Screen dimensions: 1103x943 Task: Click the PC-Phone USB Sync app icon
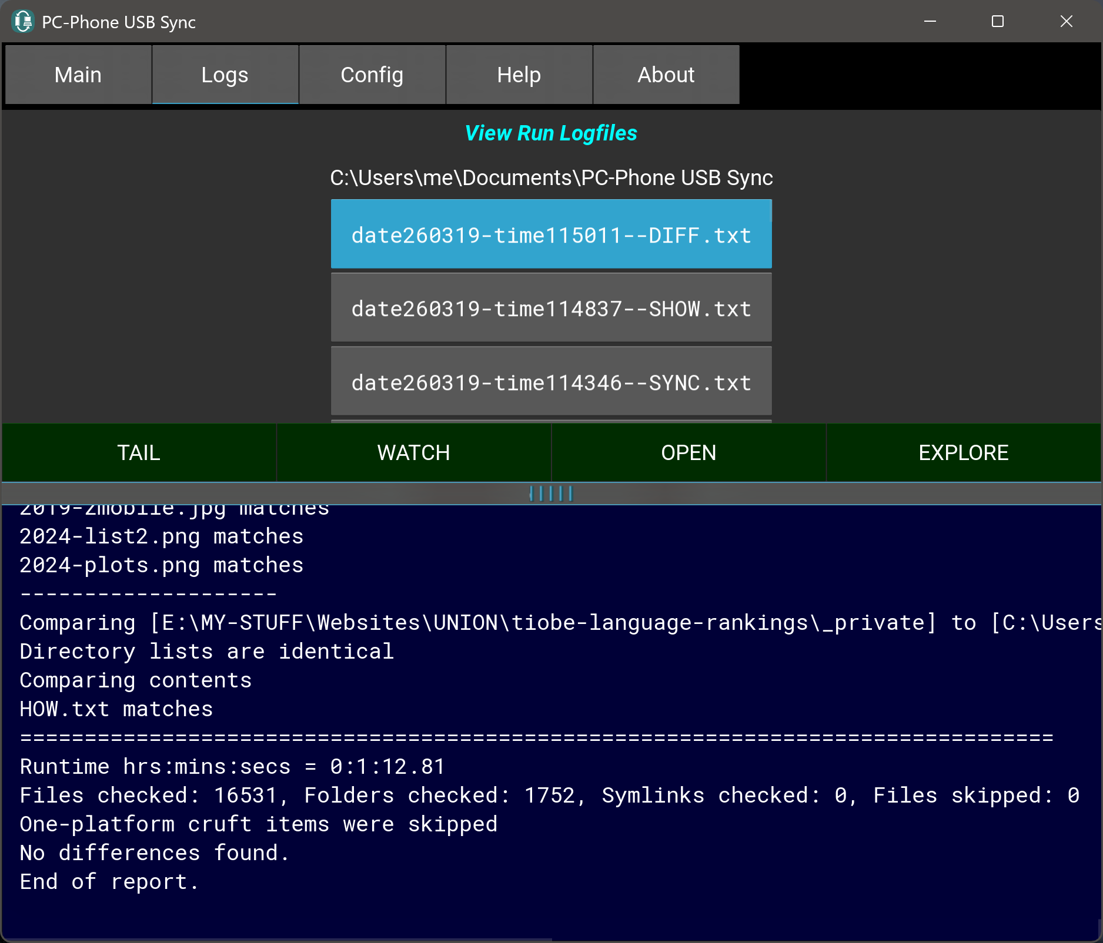click(23, 22)
